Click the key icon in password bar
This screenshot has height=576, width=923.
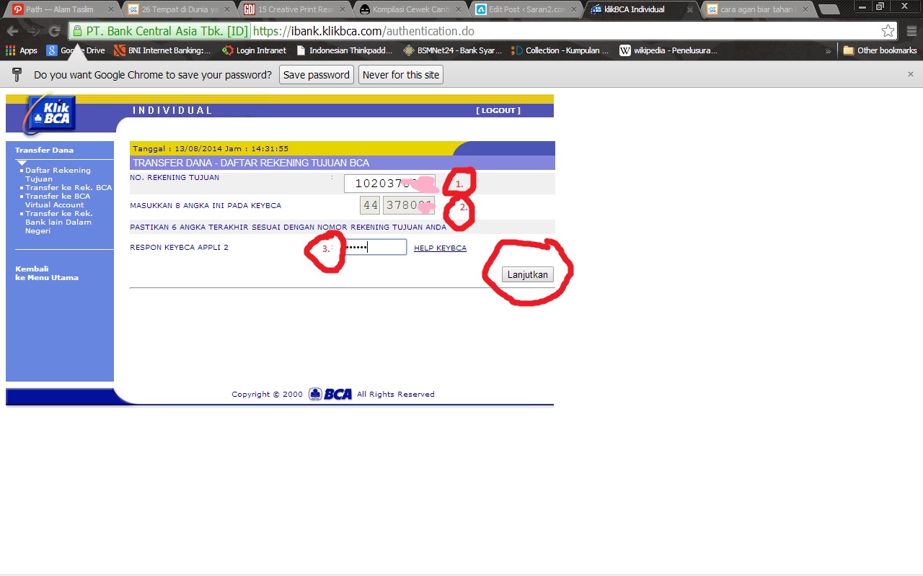(x=17, y=75)
